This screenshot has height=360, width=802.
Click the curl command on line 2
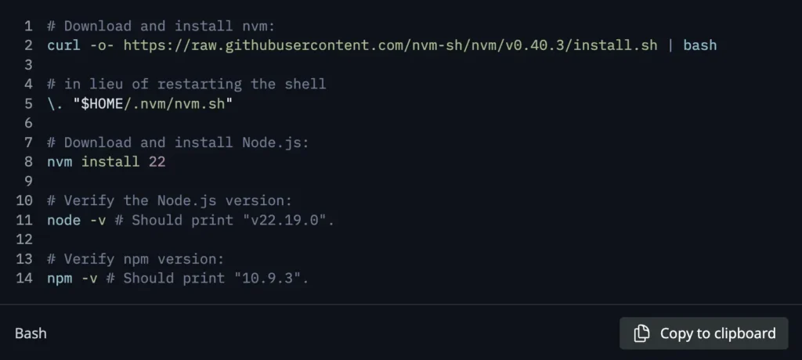pos(63,45)
